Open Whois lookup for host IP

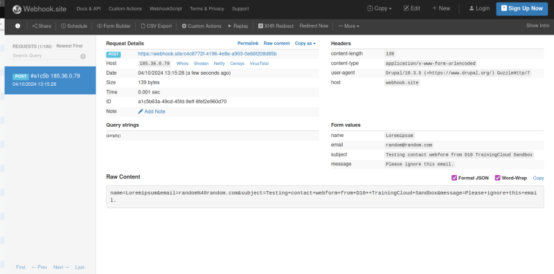pyautogui.click(x=182, y=64)
